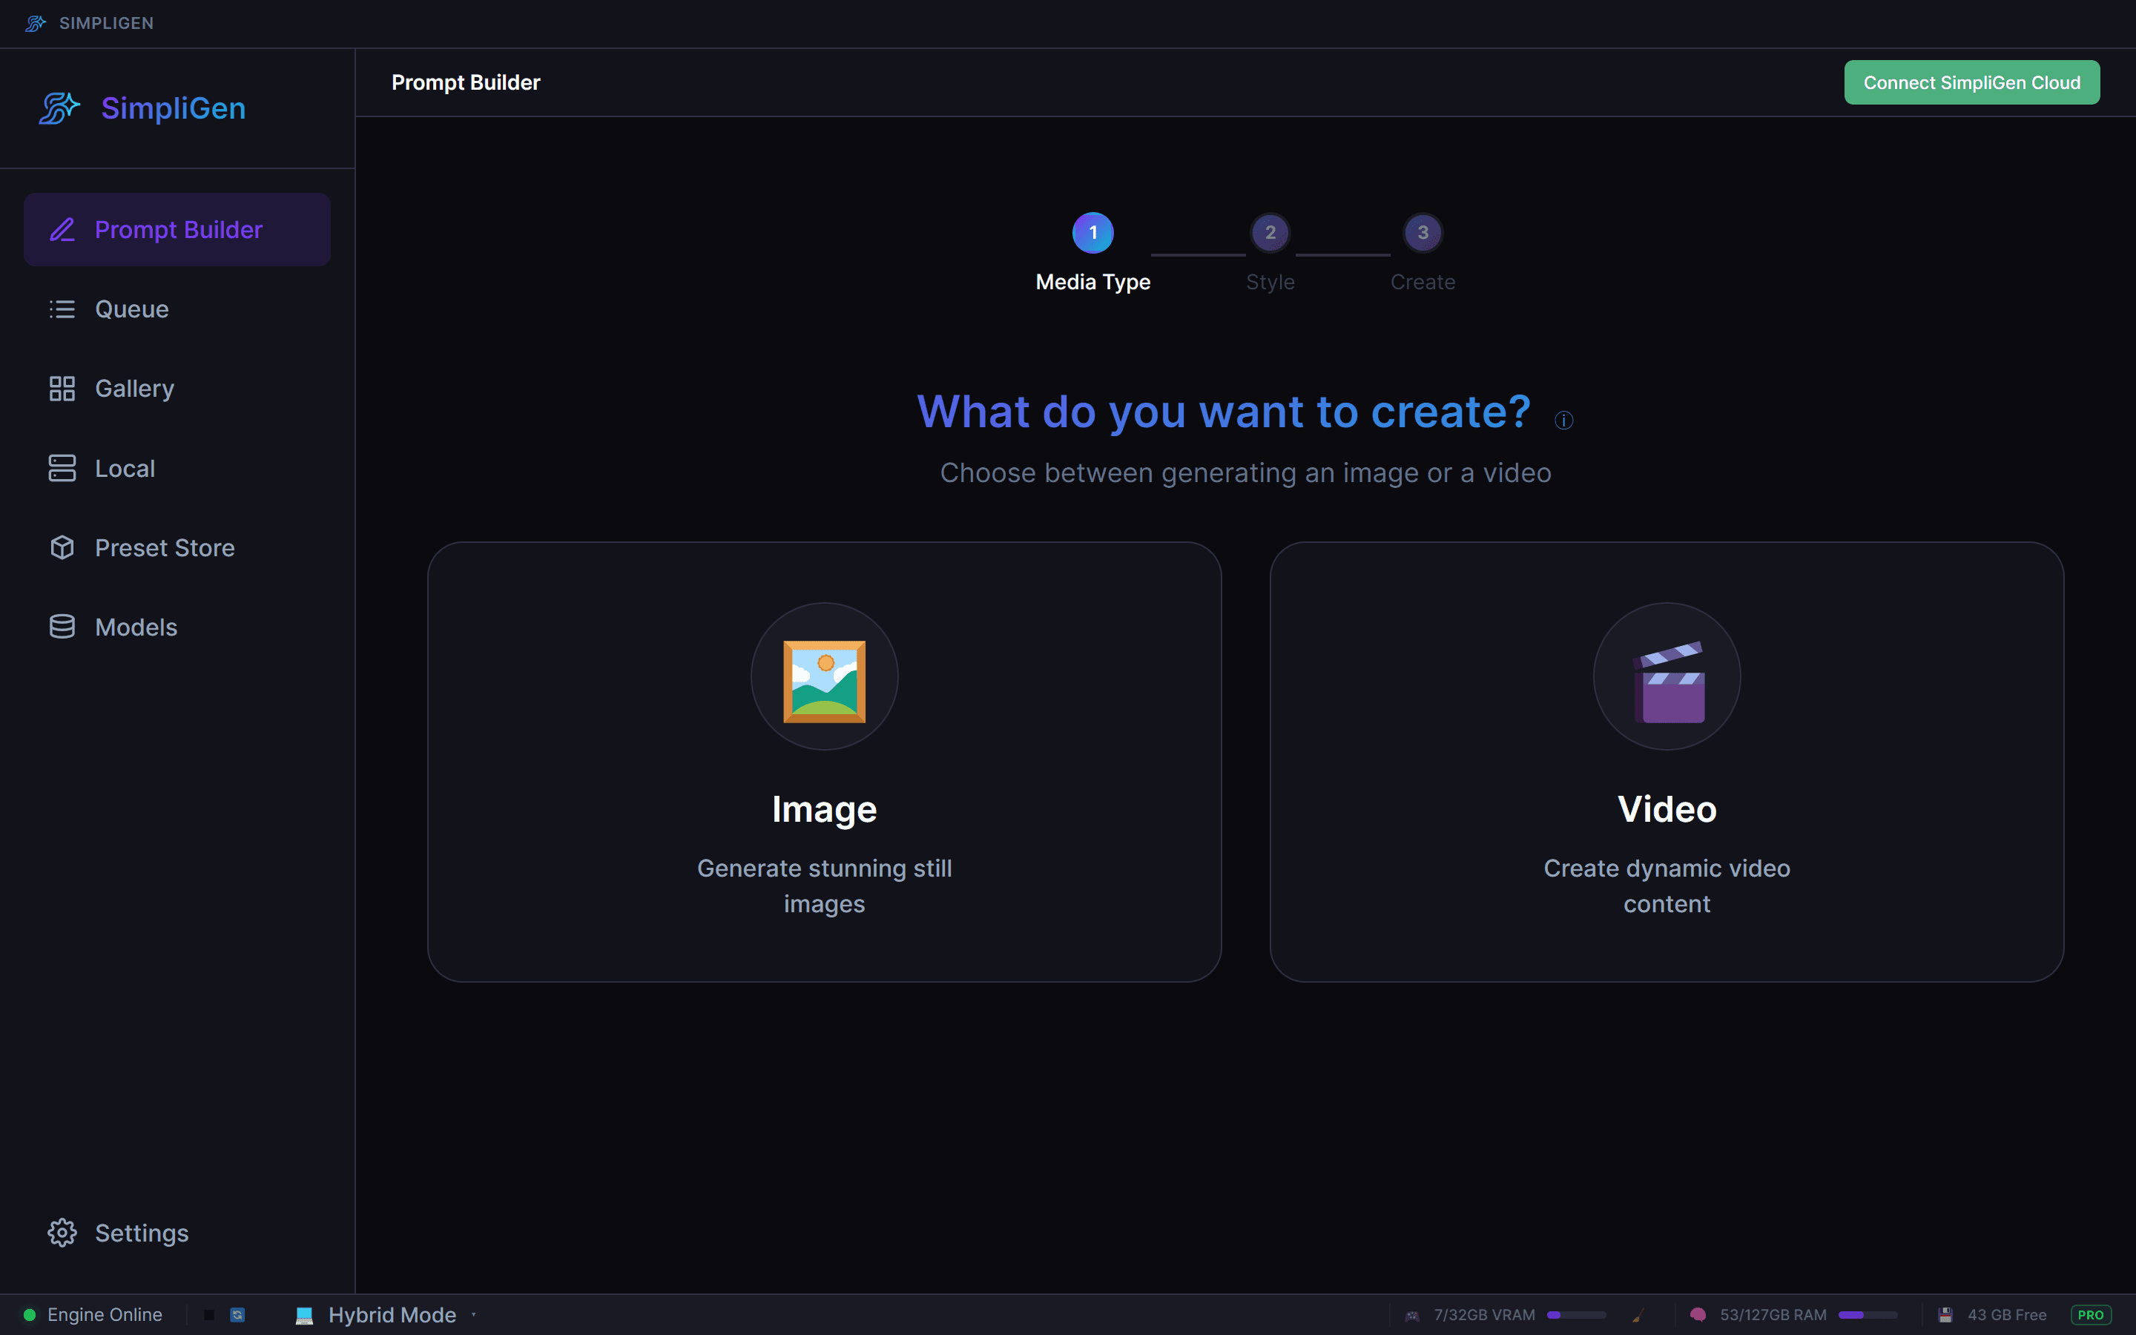This screenshot has height=1335, width=2136.
Task: Open the Hybrid Mode dropdown
Action: [386, 1315]
